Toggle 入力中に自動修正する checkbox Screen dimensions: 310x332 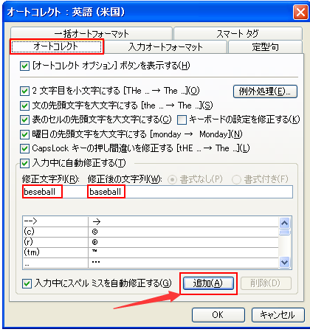pos(24,163)
